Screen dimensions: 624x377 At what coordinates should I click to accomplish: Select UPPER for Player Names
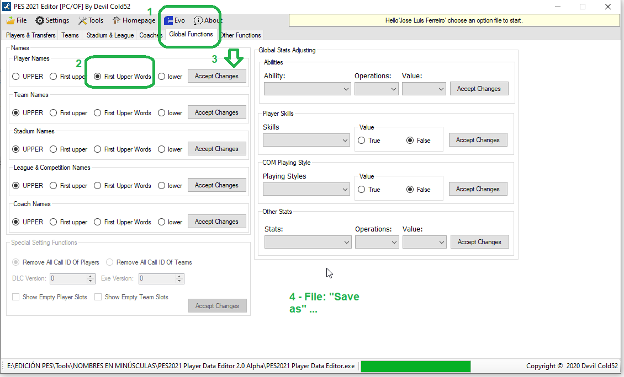pyautogui.click(x=28, y=76)
